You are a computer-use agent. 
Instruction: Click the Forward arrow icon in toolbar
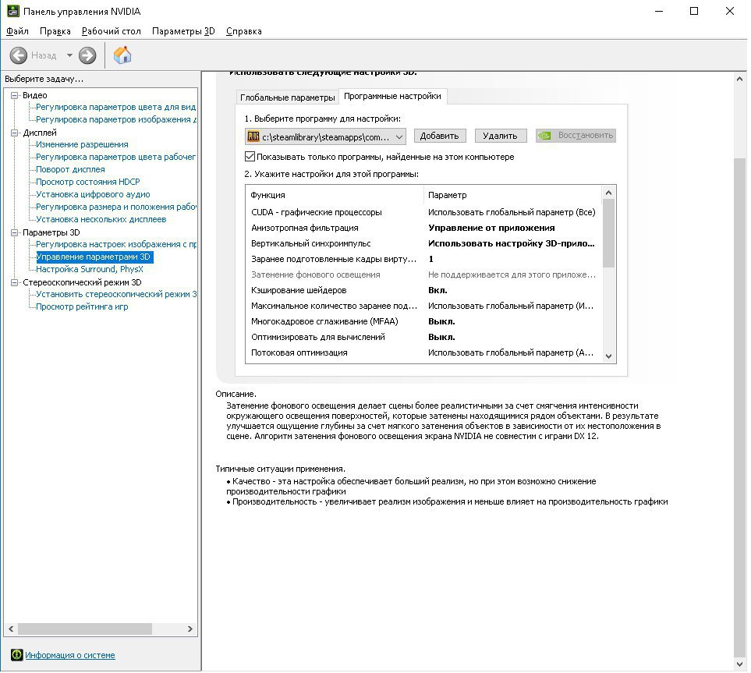tap(87, 55)
